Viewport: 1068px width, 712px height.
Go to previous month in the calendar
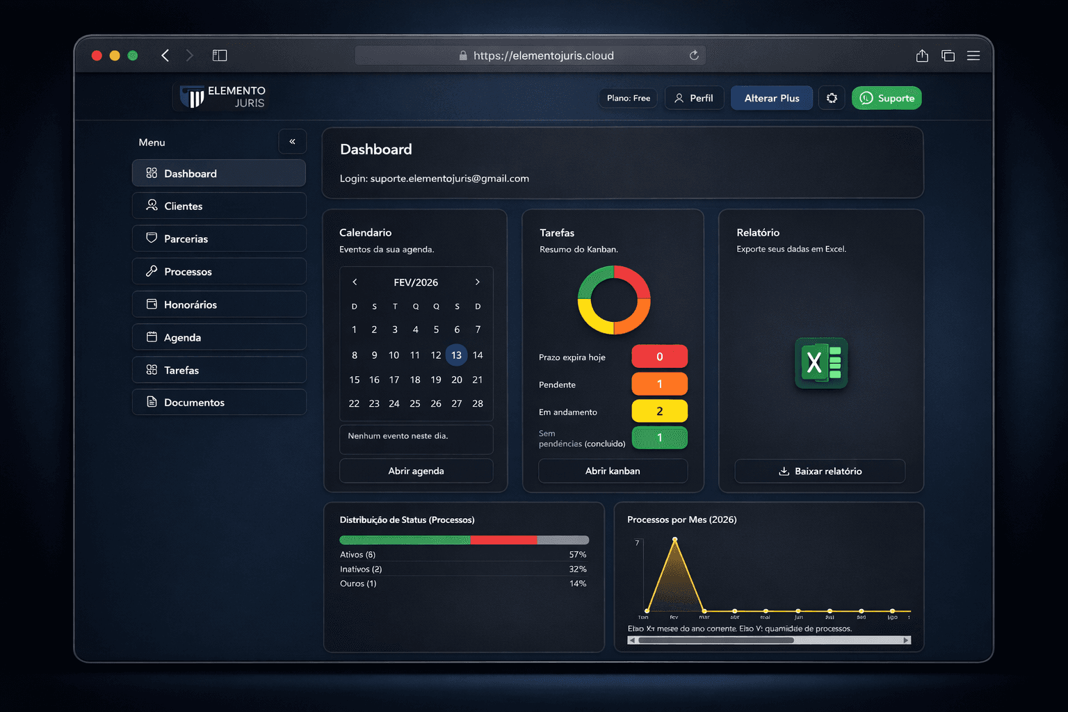coord(355,282)
